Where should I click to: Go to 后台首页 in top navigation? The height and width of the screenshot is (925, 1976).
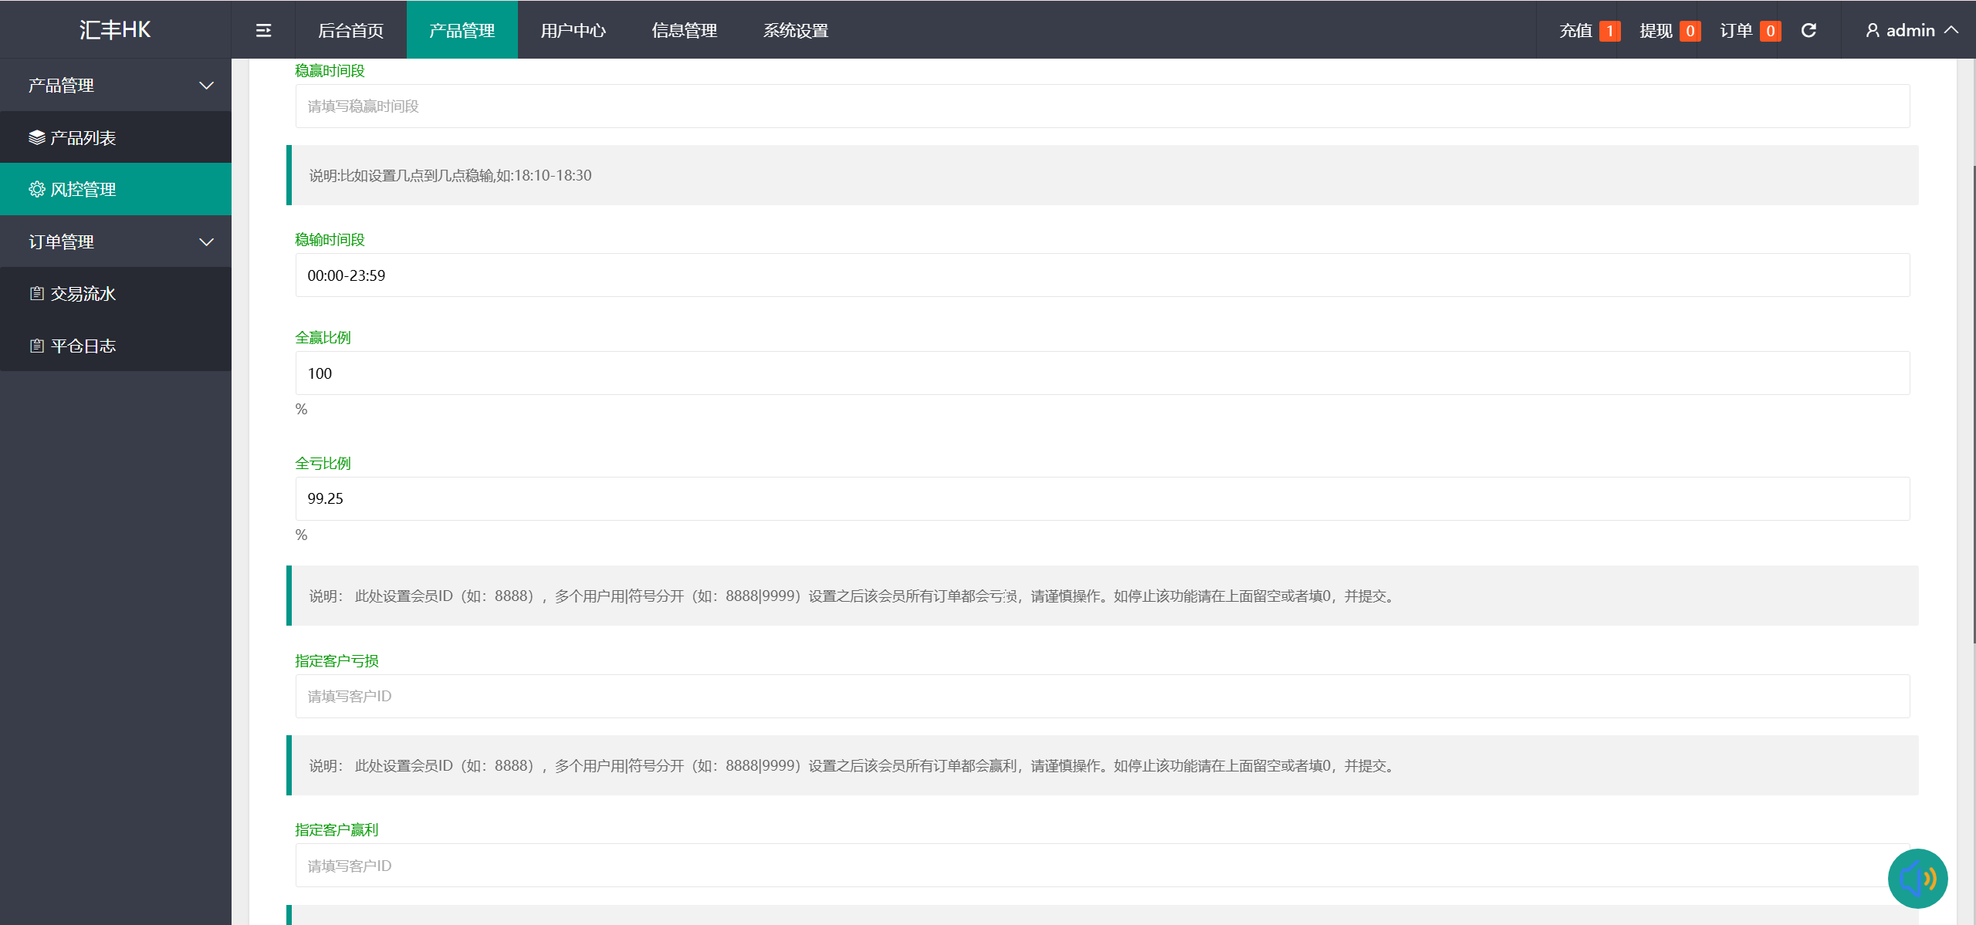[x=350, y=30]
